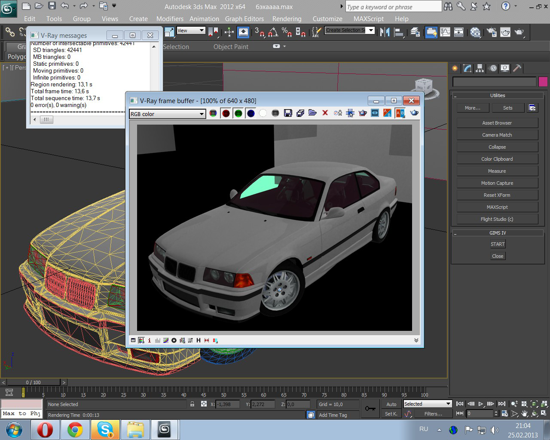Open the Layer Manager icon
Screen dimensions: 550x440
[415, 32]
